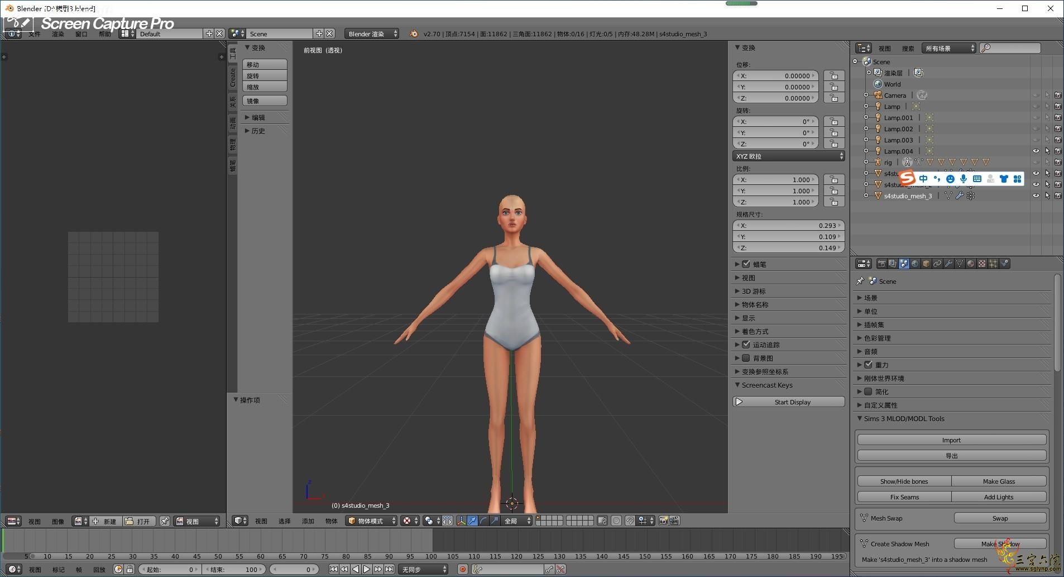Toggle the 简化 (Simplify) checkbox
The image size is (1064, 577).
868,391
